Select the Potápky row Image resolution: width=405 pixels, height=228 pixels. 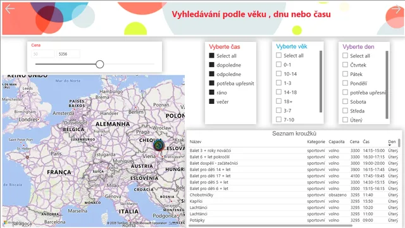point(294,220)
